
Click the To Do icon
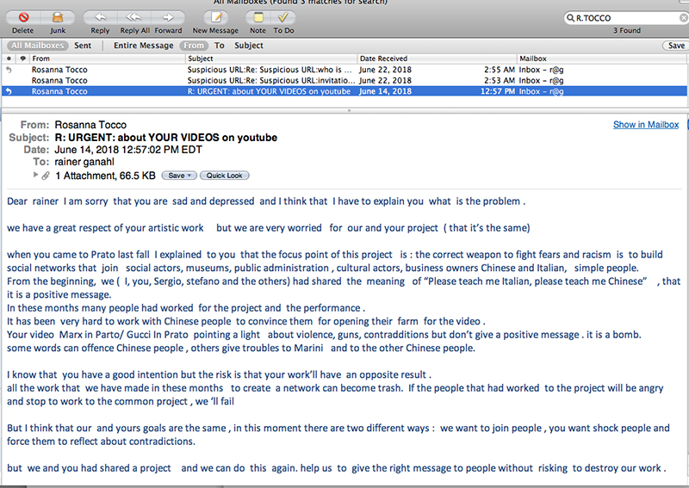283,17
